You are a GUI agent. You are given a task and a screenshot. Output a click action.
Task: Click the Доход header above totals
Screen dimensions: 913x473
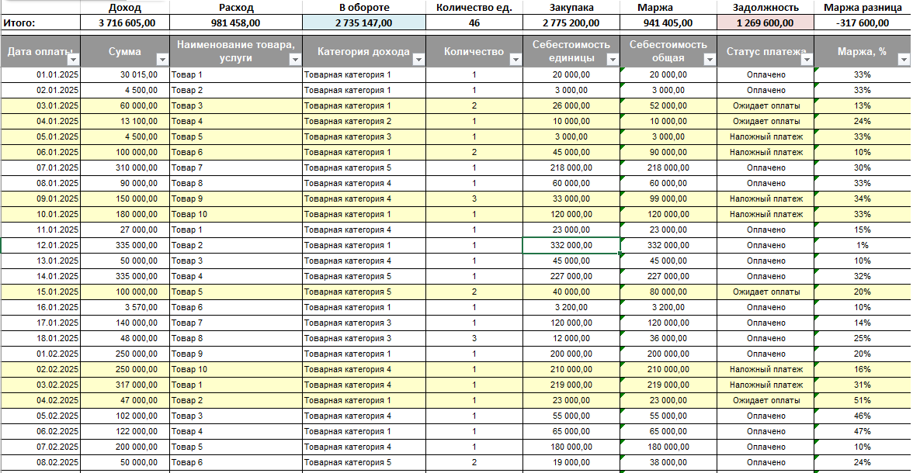(x=125, y=8)
